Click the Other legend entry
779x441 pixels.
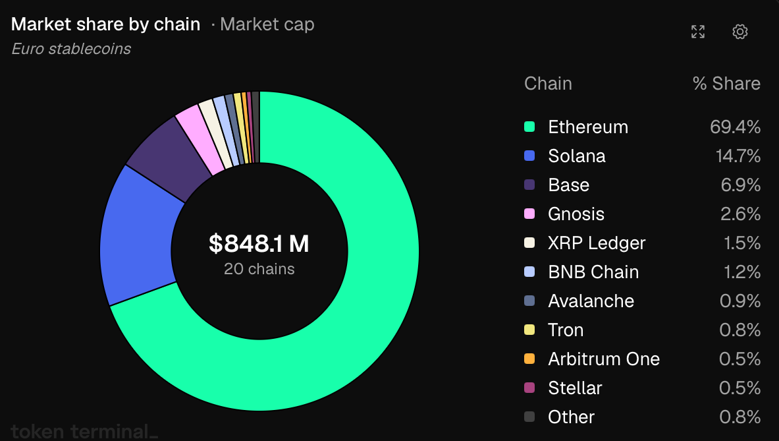(x=643, y=417)
